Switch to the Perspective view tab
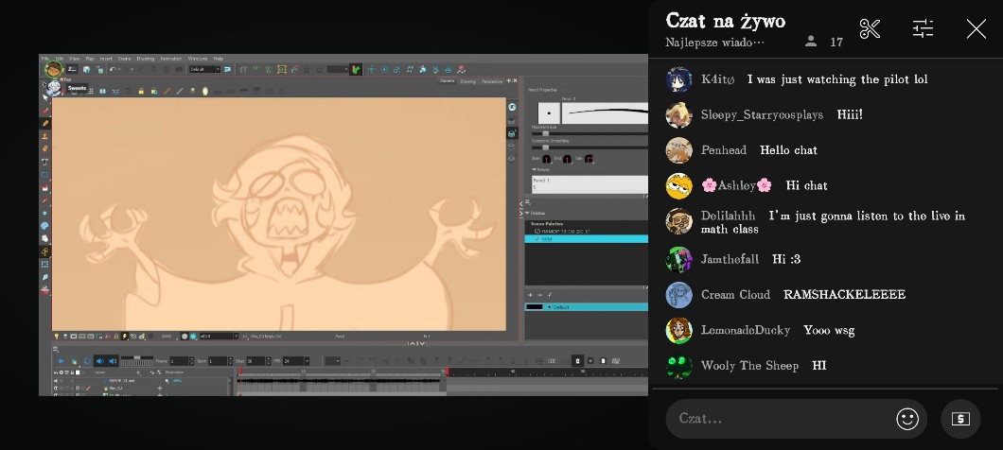Image resolution: width=1003 pixels, height=450 pixels. 492,81
